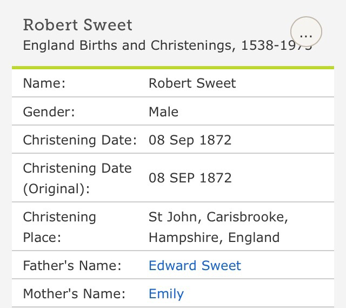Open Edward Sweet's record link
The height and width of the screenshot is (308, 346).
pos(195,266)
